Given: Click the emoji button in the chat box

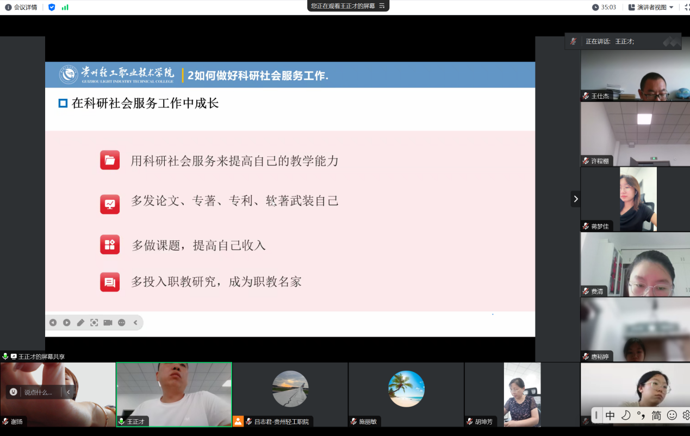Looking at the screenshot, I should (x=14, y=392).
